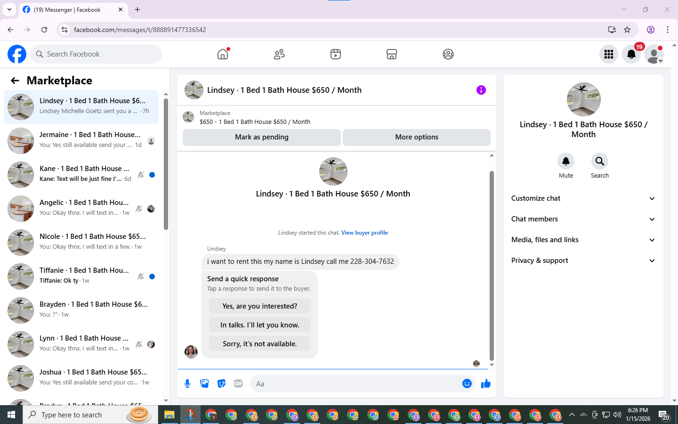Send quick reply "Yes, are you interested?"

pos(260,306)
